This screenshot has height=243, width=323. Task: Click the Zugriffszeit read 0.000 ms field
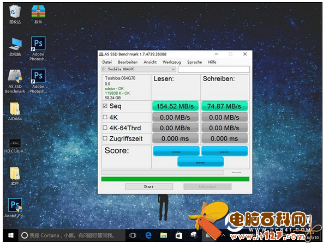[175, 138]
